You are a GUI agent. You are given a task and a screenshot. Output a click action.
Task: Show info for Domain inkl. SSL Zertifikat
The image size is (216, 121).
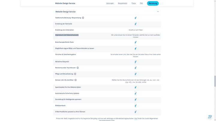(x=76, y=80)
